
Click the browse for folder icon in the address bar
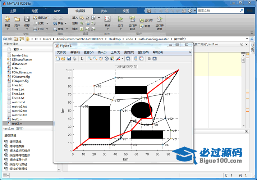tap(22, 39)
